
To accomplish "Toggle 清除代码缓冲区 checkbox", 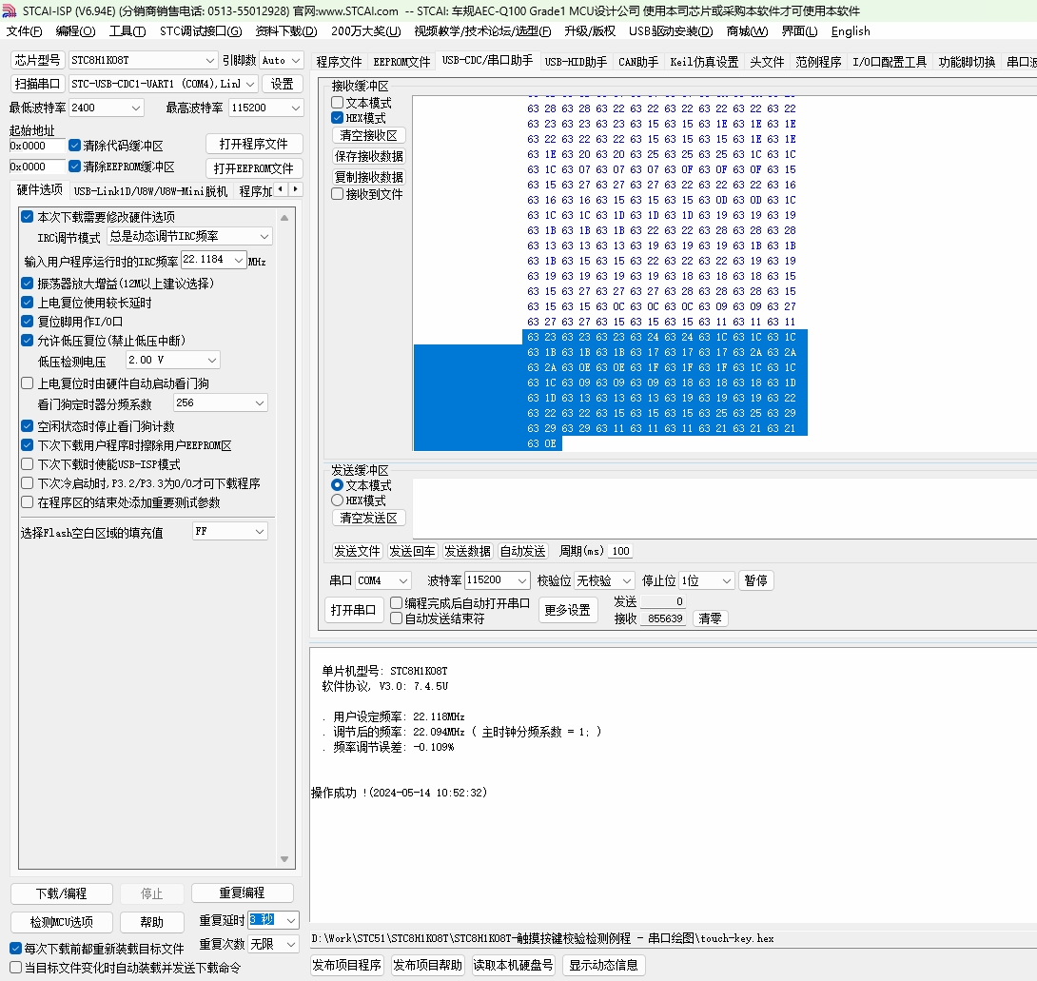I will point(75,145).
